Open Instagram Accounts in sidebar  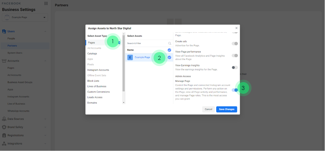18,97
